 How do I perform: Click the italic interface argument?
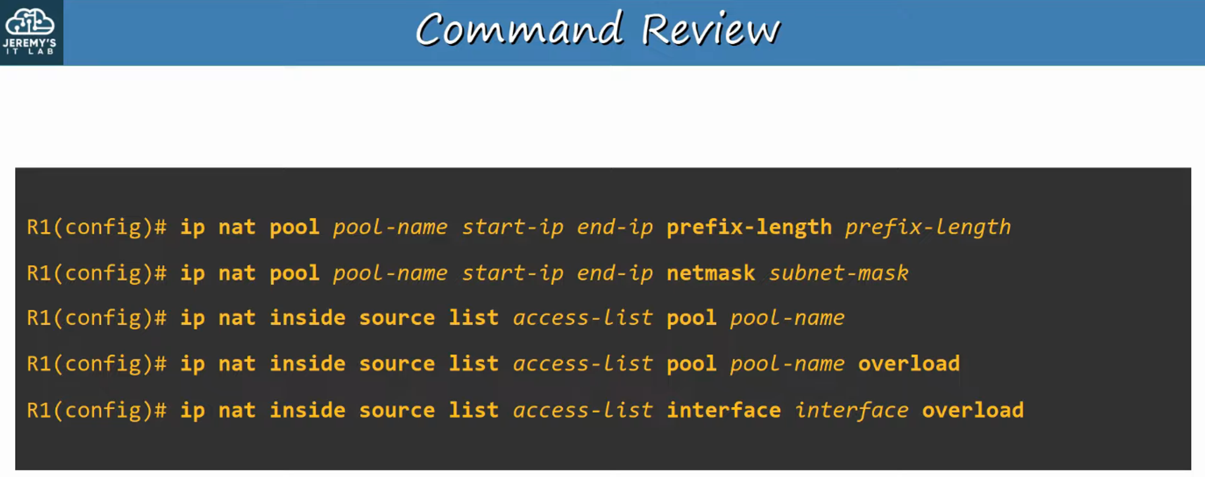[x=851, y=410]
